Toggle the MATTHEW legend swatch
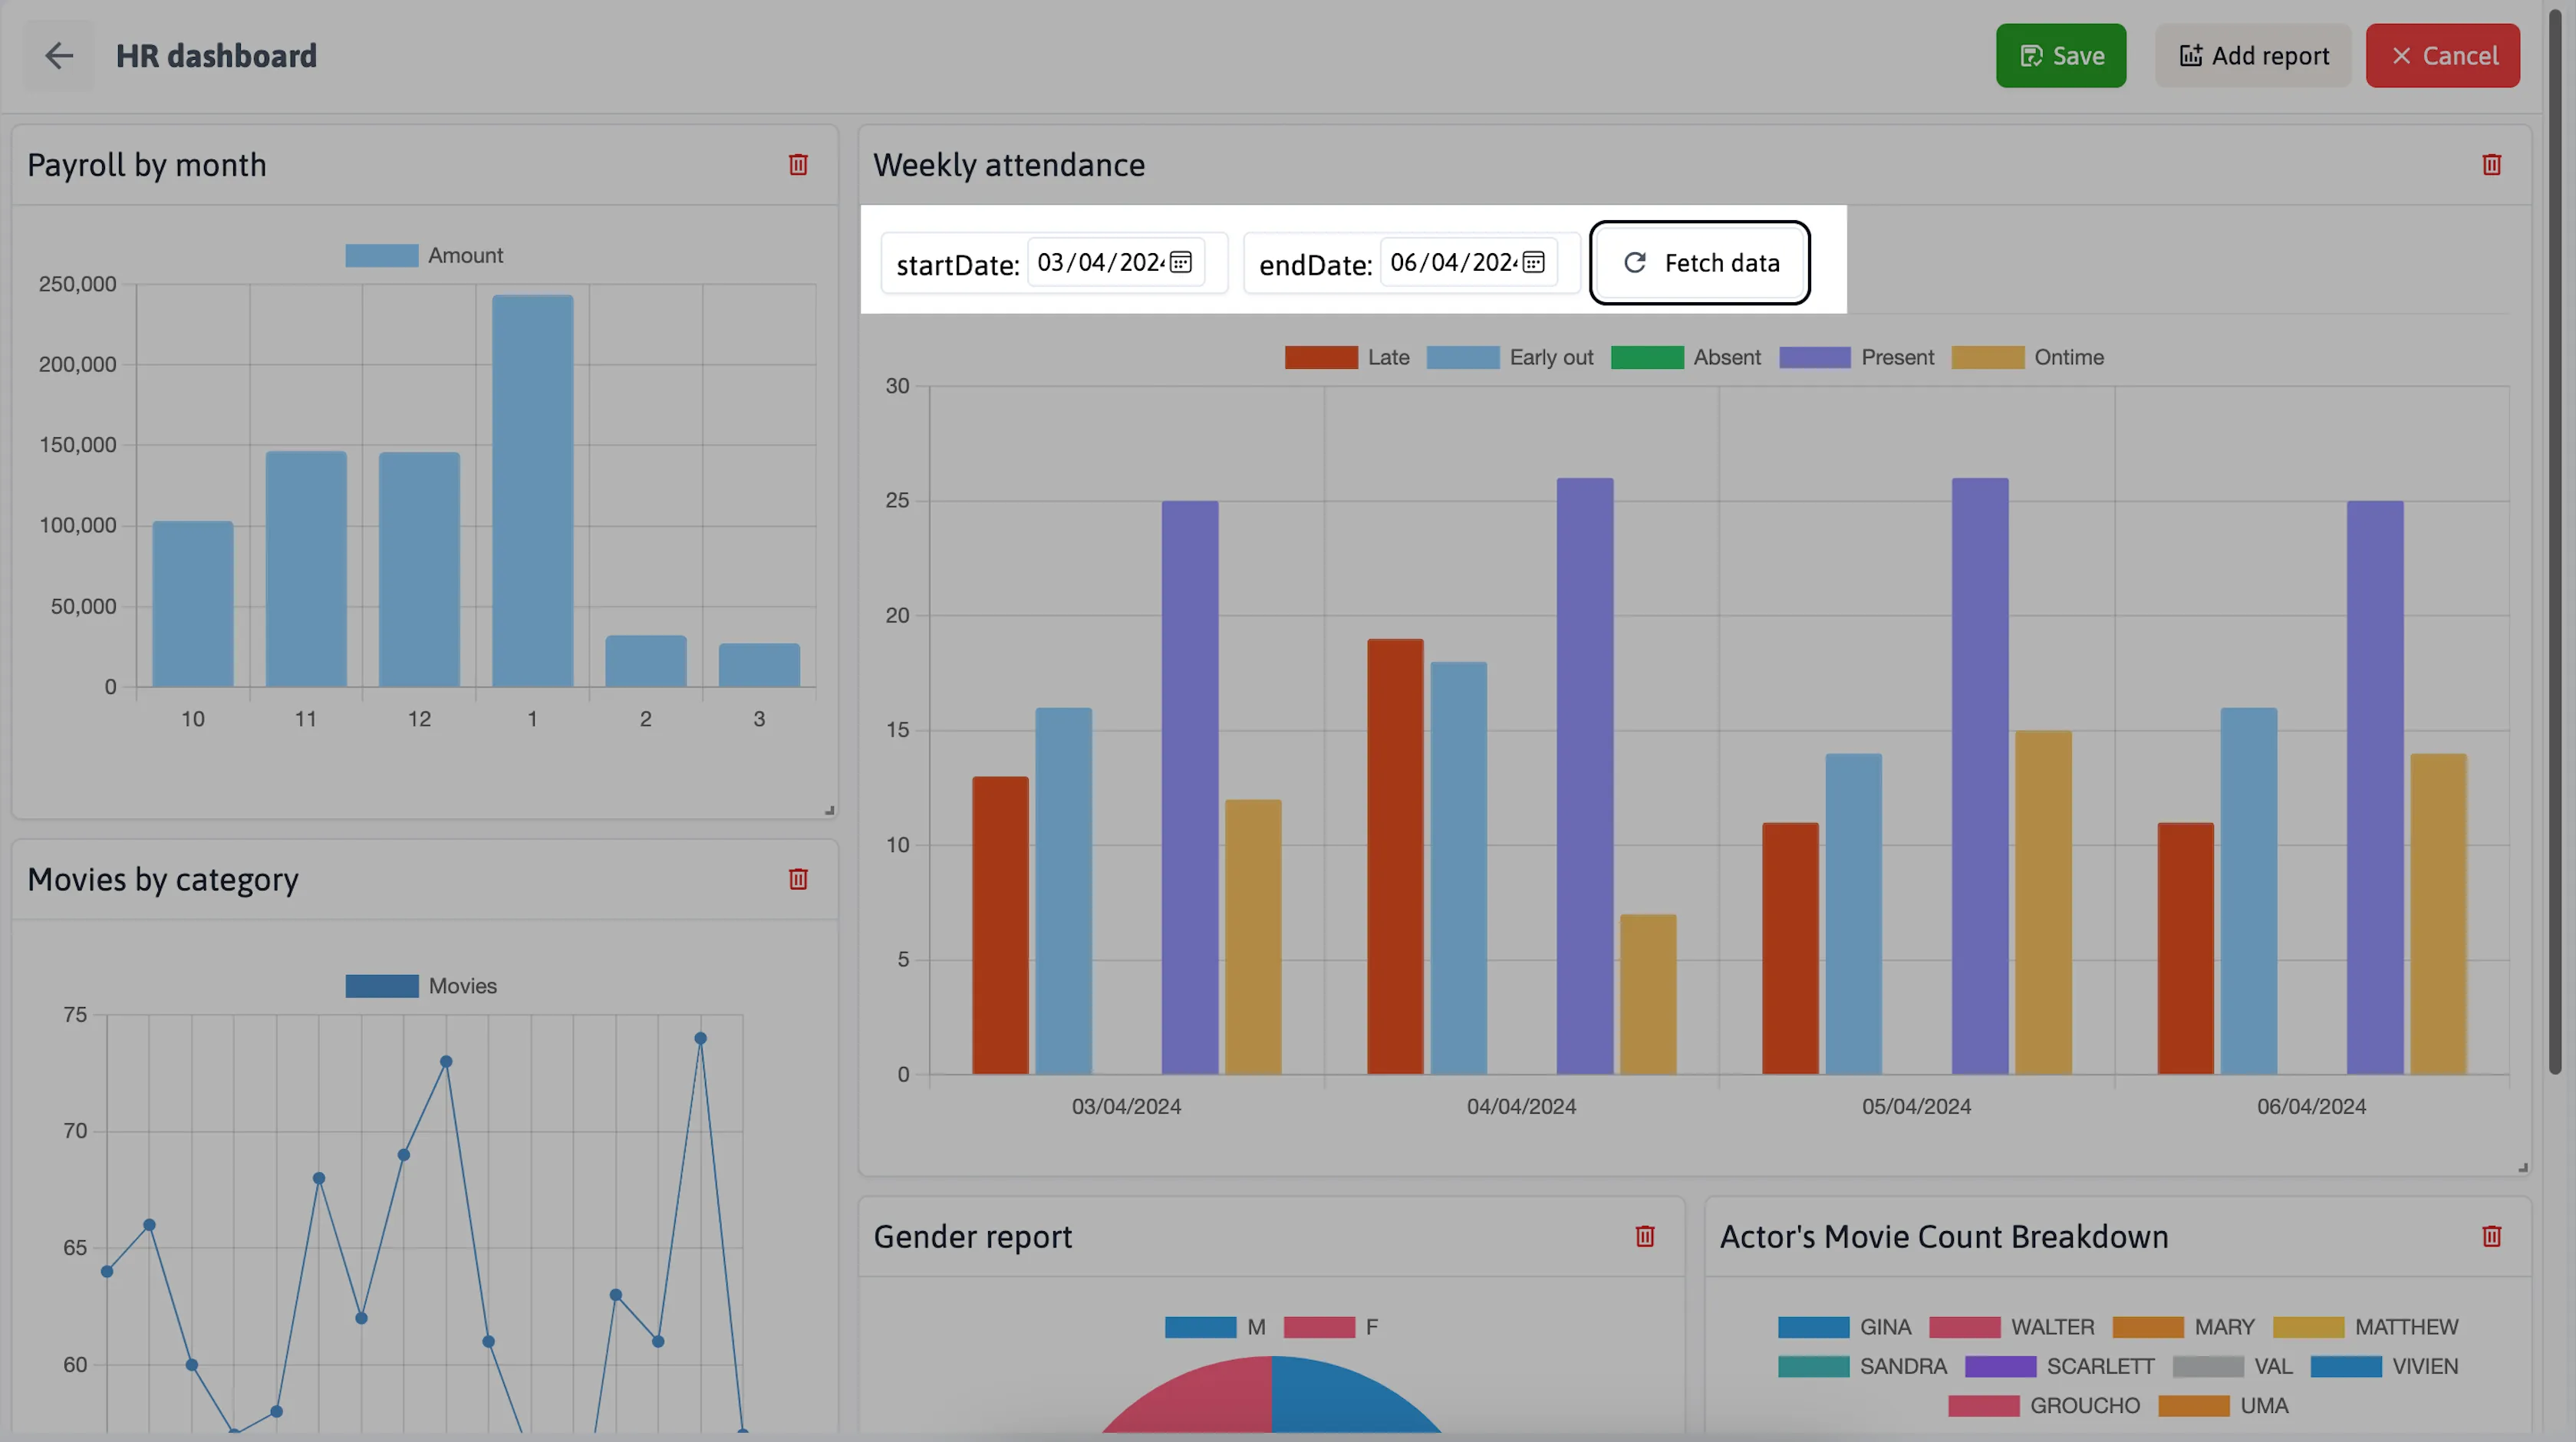2576x1442 pixels. tap(2308, 1327)
